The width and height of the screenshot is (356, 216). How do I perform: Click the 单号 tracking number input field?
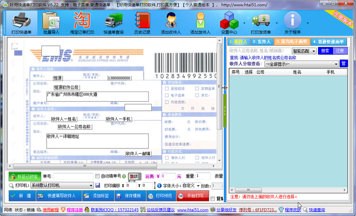point(73,176)
